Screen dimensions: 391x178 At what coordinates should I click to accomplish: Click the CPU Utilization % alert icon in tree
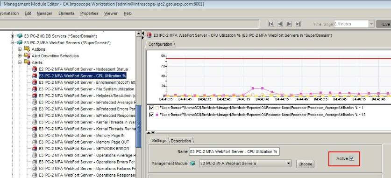(x=35, y=76)
